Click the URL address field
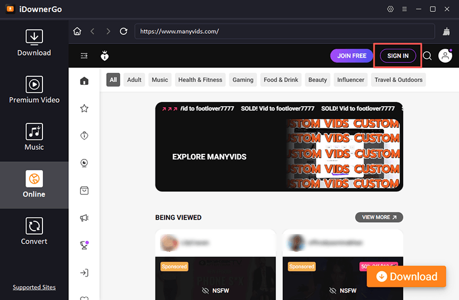The height and width of the screenshot is (300, 459). pyautogui.click(x=285, y=32)
